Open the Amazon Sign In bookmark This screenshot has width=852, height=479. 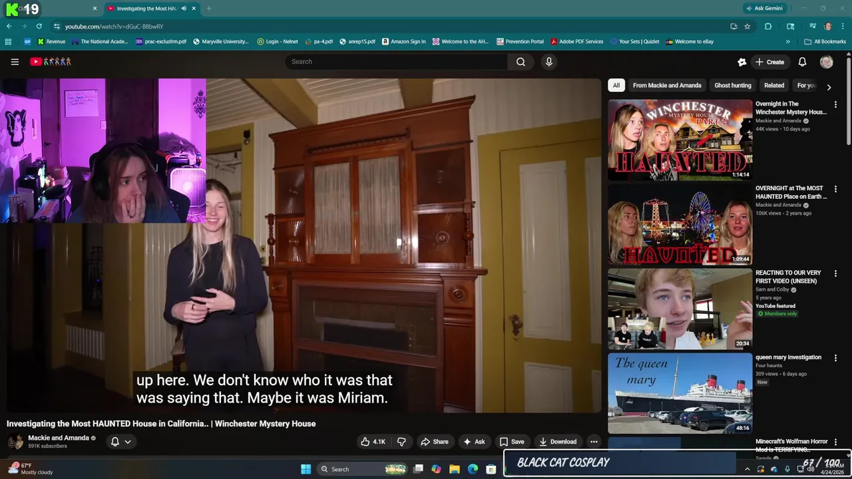pyautogui.click(x=403, y=41)
